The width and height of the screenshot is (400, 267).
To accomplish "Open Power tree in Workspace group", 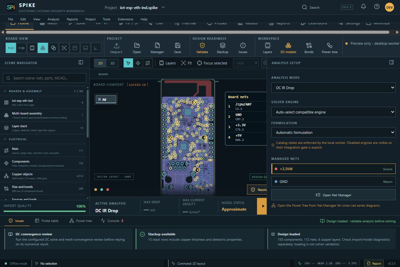I will point(329,48).
